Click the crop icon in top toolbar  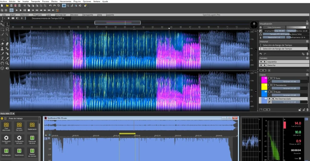click(x=45, y=5)
